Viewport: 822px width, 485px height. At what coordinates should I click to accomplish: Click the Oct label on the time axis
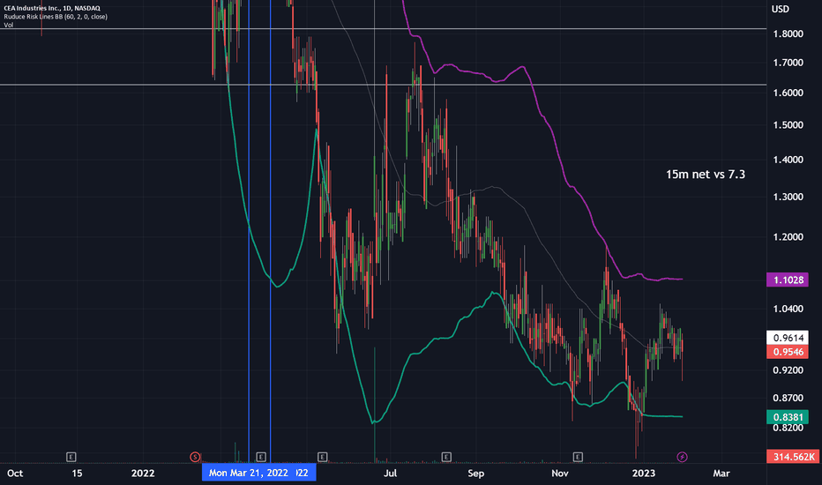pyautogui.click(x=15, y=474)
